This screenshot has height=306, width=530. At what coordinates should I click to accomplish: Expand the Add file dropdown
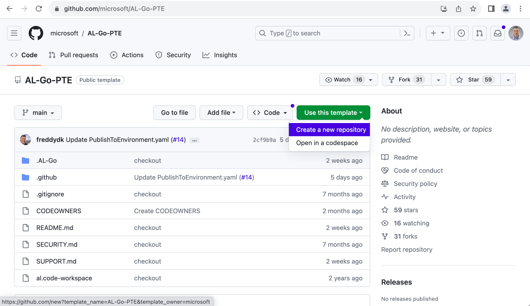point(221,113)
